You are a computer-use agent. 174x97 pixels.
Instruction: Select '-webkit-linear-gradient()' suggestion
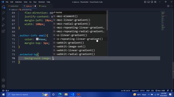click(x=80, y=50)
